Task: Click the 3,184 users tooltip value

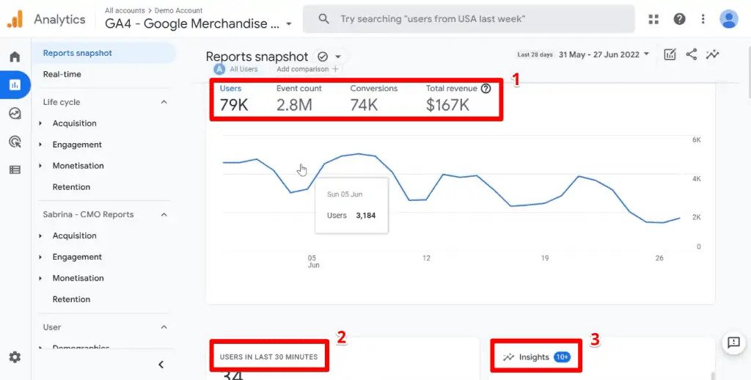Action: pos(365,216)
